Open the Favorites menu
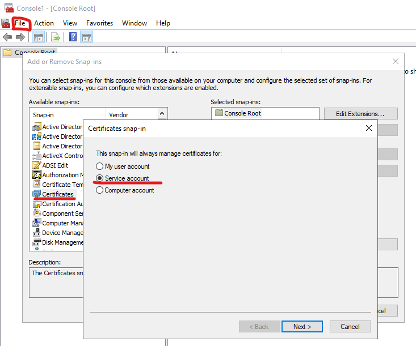This screenshot has width=416, height=346. pos(99,23)
